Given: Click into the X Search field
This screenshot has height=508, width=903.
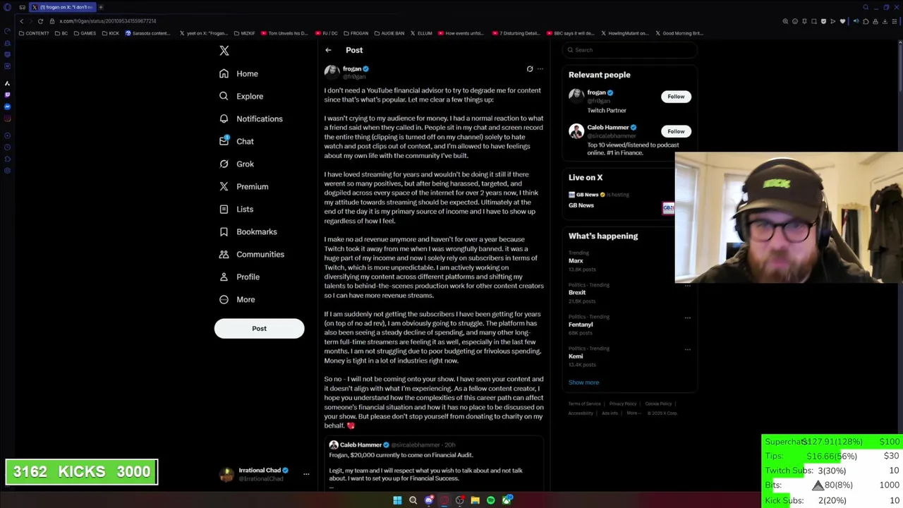Looking at the screenshot, I should [x=630, y=50].
